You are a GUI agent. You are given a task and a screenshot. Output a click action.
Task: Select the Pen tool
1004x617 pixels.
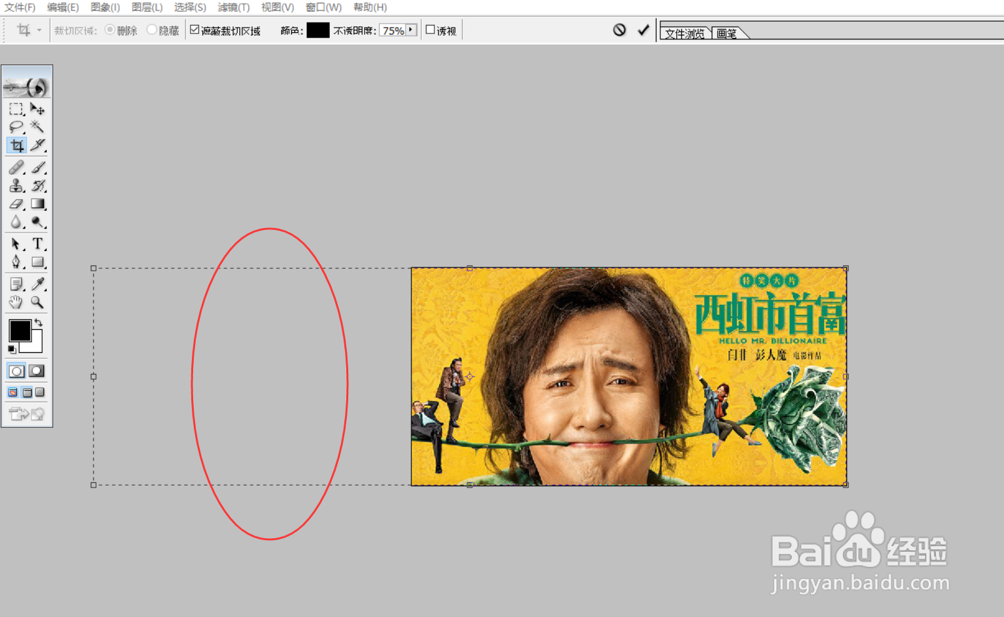(x=16, y=262)
